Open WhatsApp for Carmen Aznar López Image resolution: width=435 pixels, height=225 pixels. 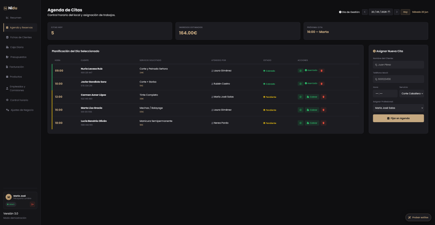pyautogui.click(x=300, y=97)
